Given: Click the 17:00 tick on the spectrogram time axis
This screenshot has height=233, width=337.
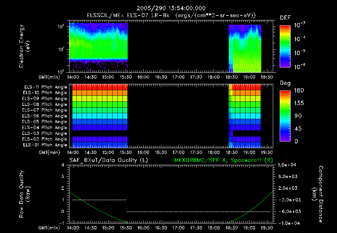Looking at the screenshot, I should click(x=178, y=77).
